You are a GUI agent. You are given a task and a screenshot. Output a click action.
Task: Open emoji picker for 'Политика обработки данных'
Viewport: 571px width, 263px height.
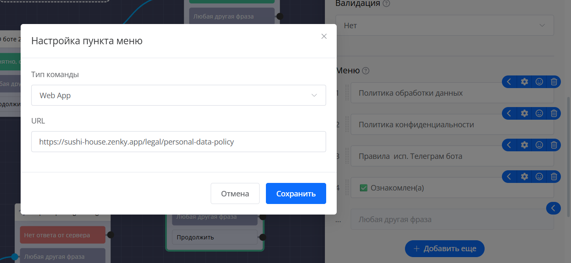click(539, 82)
